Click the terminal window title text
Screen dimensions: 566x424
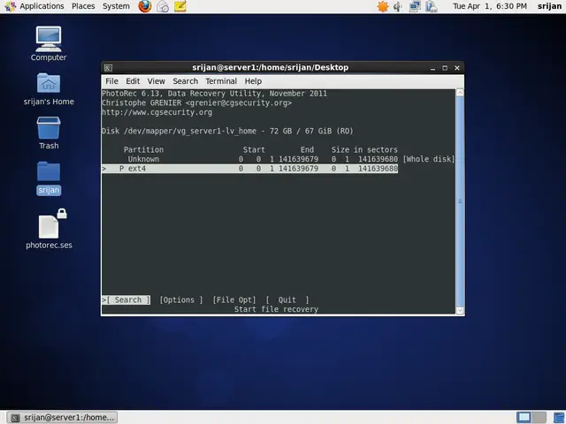(271, 67)
